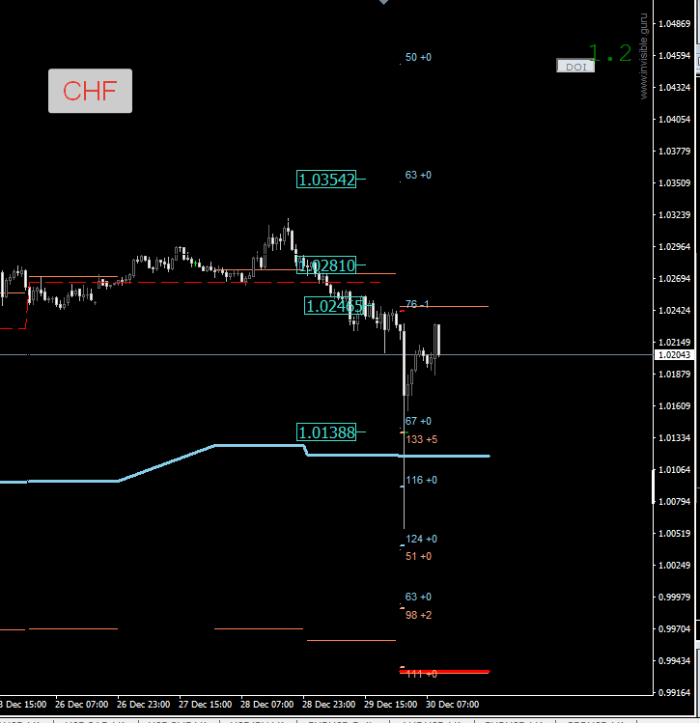Click the '27 Dec 15:00' time label
Screen dimensions: 700x723
pyautogui.click(x=206, y=705)
